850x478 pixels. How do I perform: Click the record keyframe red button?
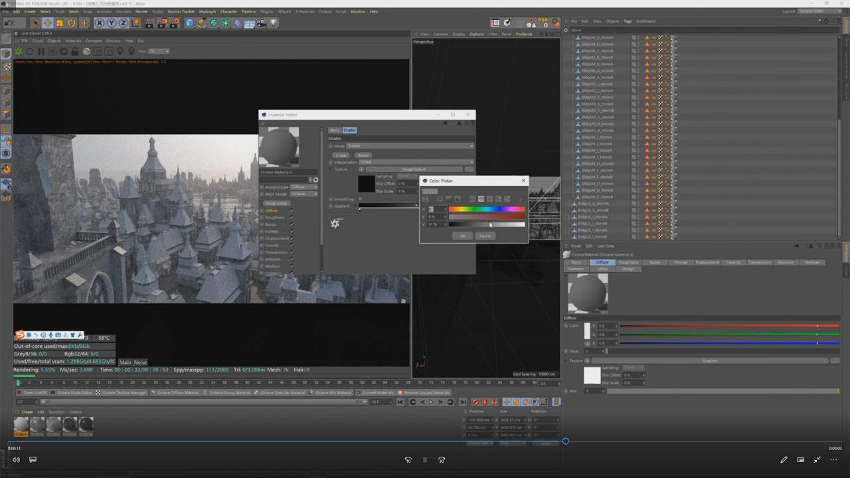point(475,402)
